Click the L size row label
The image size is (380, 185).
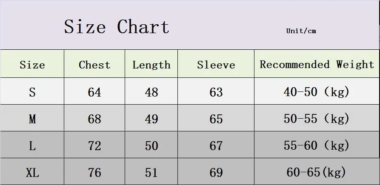32,145
